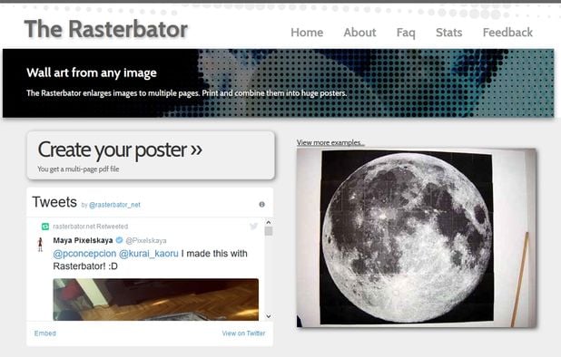Open the @pconcepcion mention
561x357 pixels.
tap(84, 254)
